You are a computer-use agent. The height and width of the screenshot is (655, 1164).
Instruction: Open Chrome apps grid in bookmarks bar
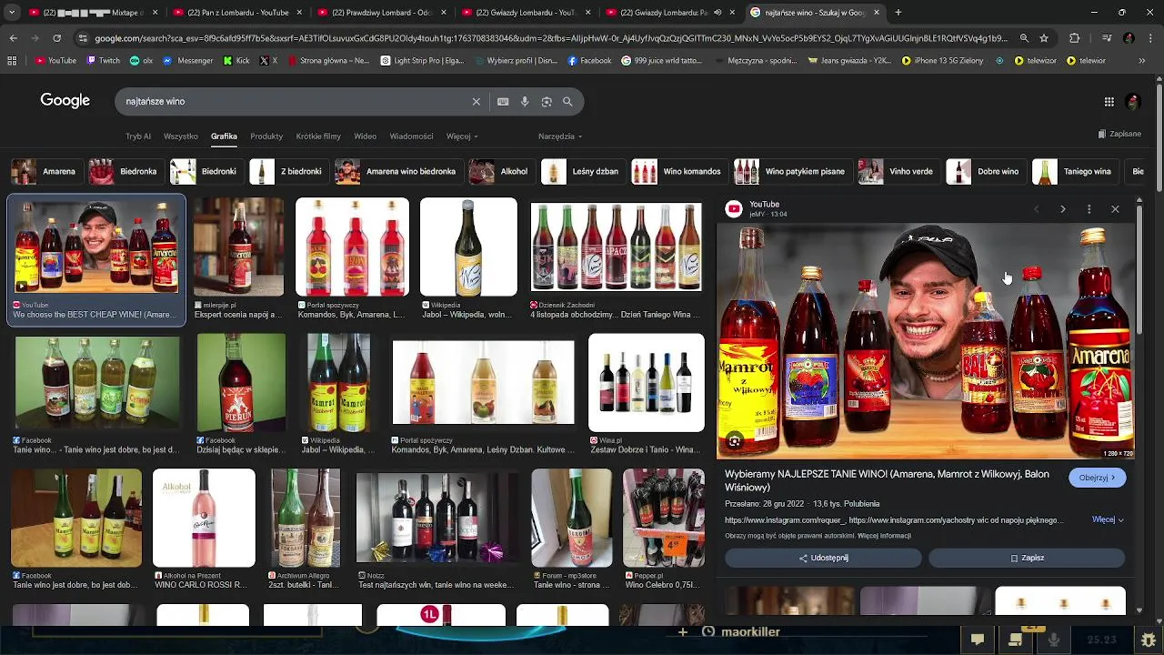coord(12,61)
